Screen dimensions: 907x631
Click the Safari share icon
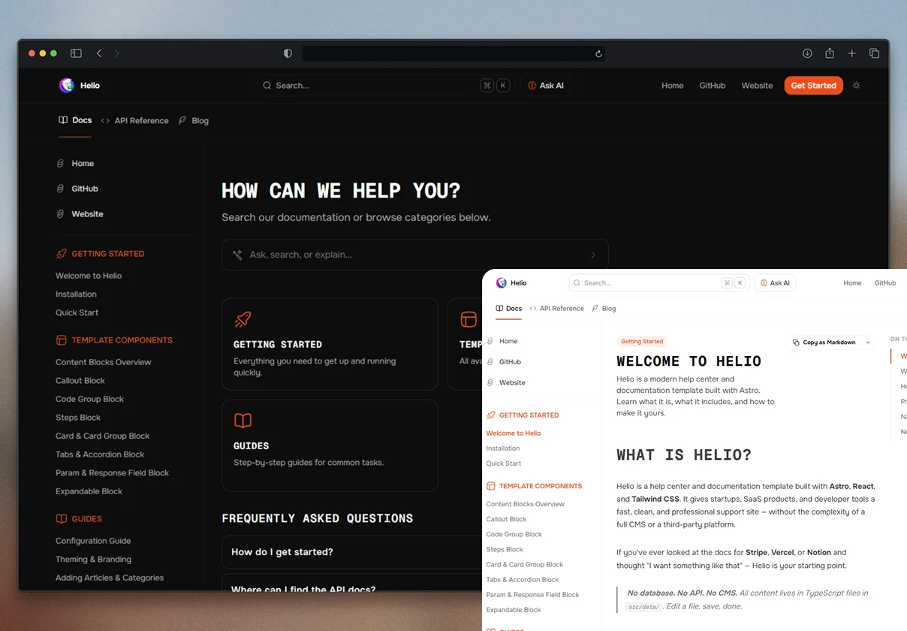[x=830, y=53]
